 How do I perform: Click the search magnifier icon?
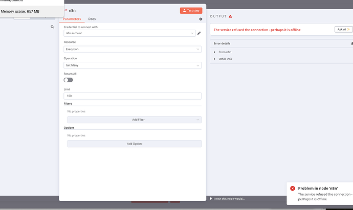52,27
